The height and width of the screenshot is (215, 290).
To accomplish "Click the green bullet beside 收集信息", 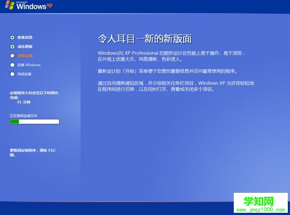I will pyautogui.click(x=12, y=37).
